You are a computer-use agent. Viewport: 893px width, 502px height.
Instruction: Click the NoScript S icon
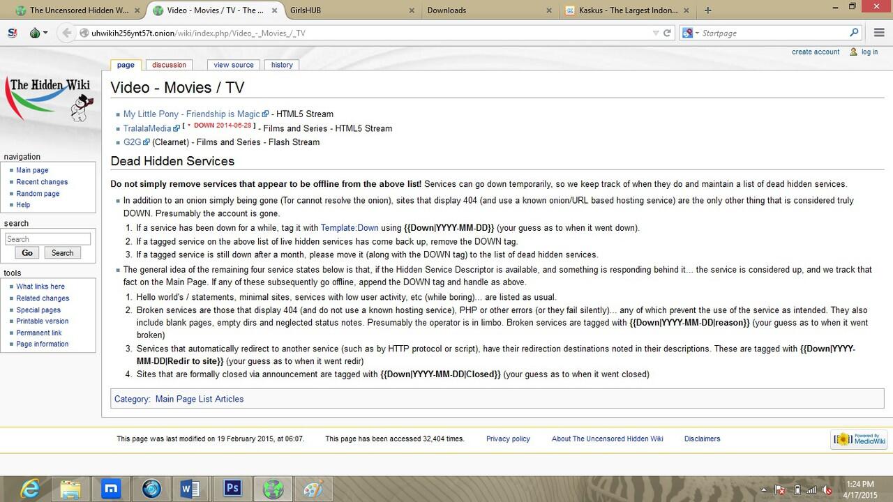(x=12, y=33)
